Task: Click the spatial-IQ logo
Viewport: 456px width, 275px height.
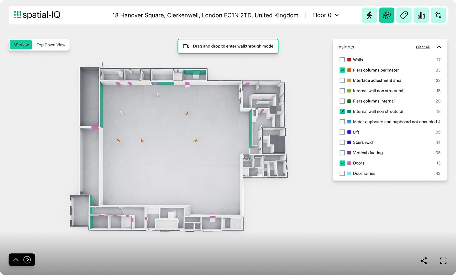Action: [37, 15]
